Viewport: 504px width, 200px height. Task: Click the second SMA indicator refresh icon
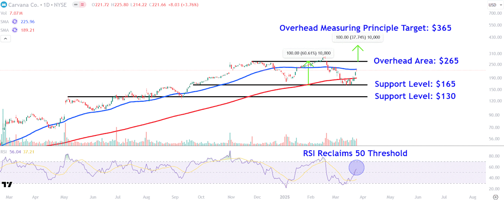[15, 30]
